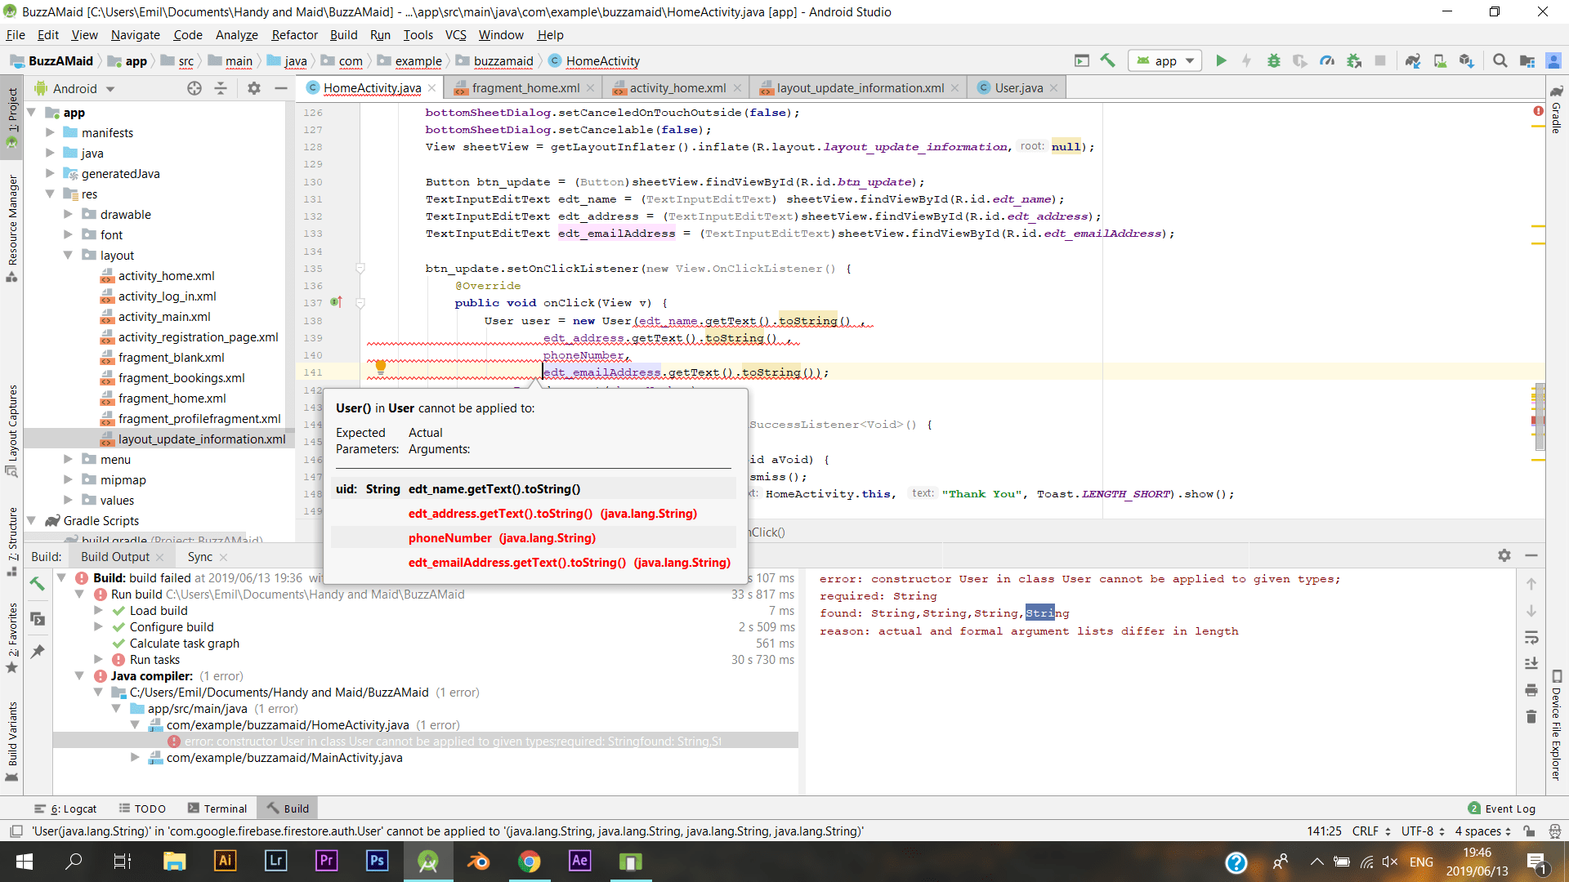Run the app with green play button
The height and width of the screenshot is (882, 1569).
(1221, 60)
